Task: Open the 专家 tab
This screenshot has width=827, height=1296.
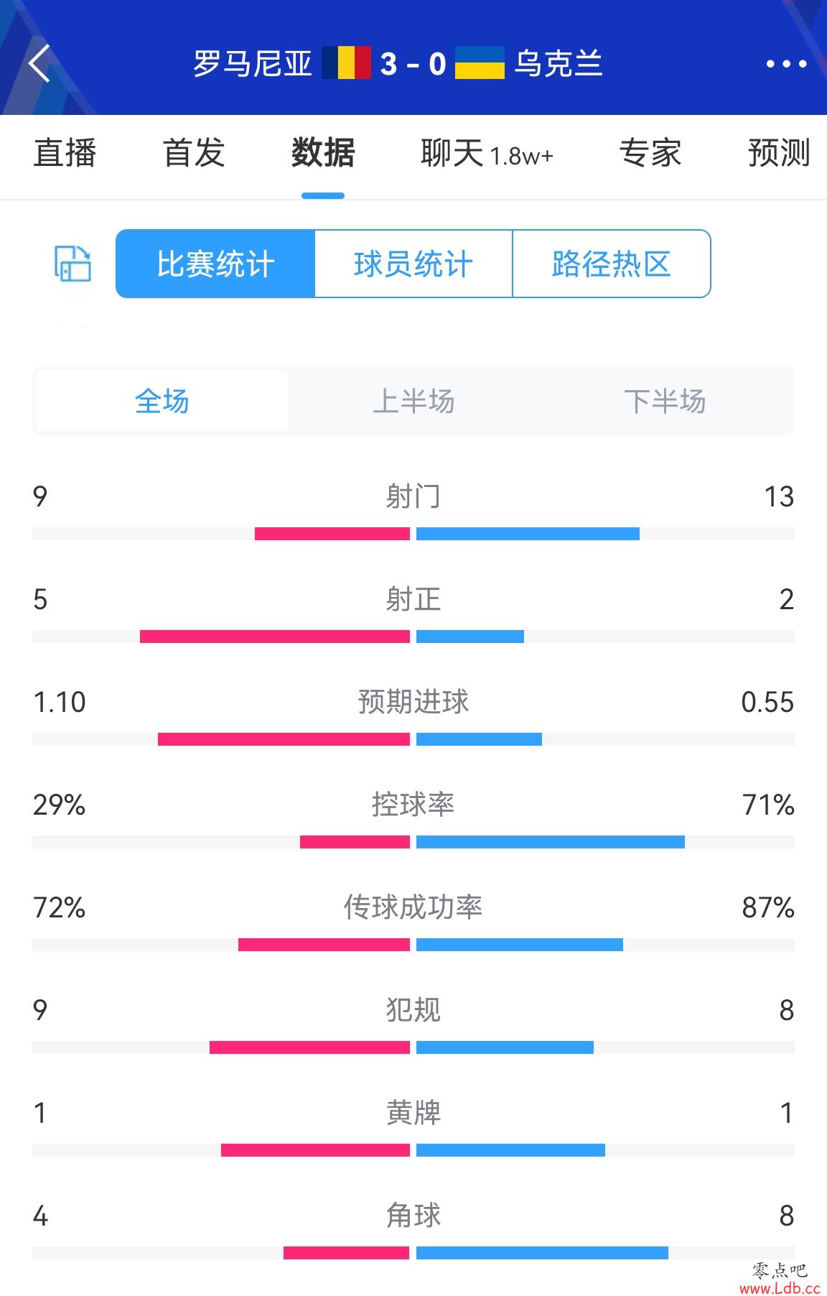Action: pos(650,153)
